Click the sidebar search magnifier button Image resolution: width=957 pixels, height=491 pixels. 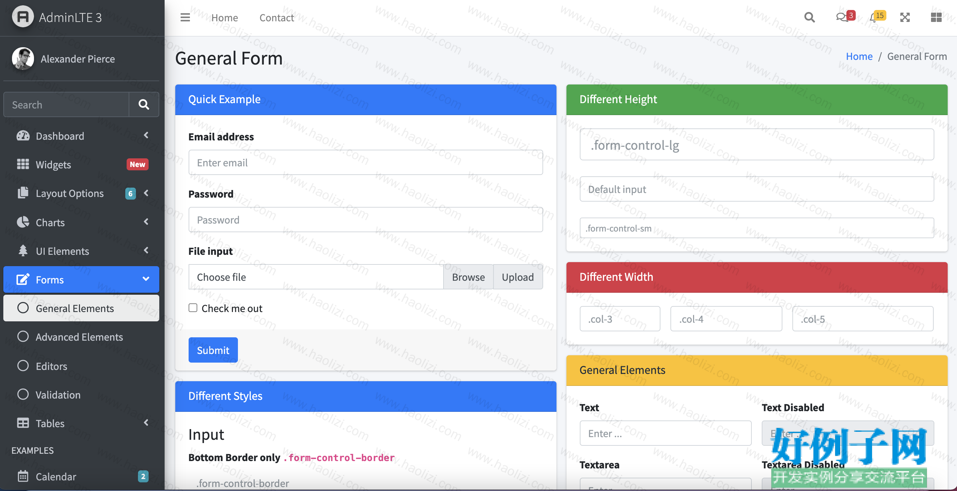[144, 104]
